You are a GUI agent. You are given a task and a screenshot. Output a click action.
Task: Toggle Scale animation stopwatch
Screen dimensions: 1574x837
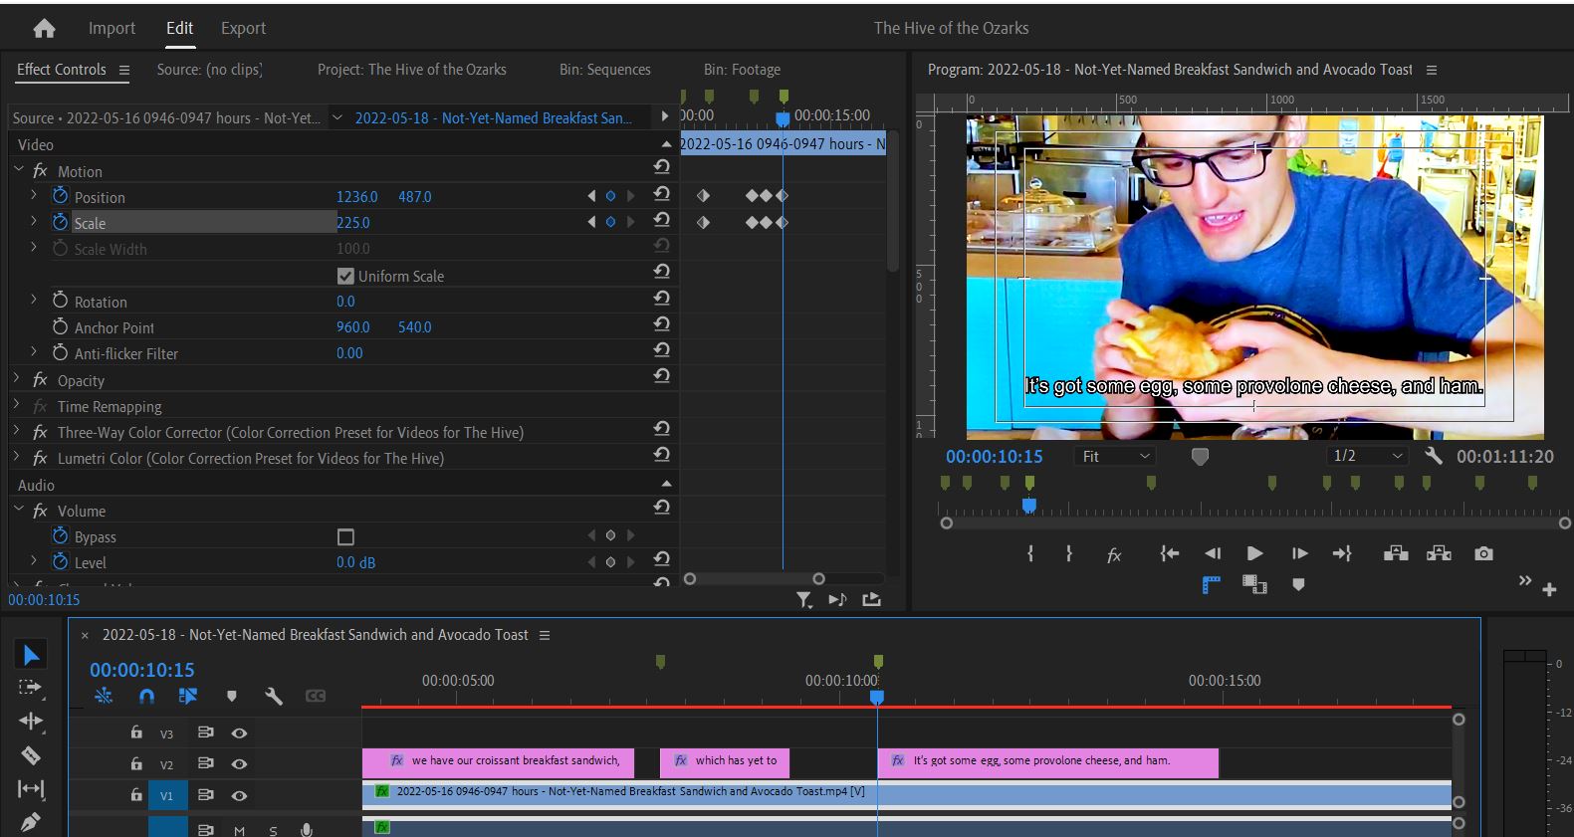pyautogui.click(x=61, y=222)
